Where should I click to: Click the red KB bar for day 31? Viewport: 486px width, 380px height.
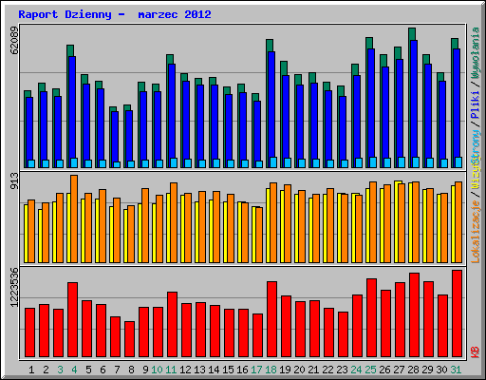[457, 313]
